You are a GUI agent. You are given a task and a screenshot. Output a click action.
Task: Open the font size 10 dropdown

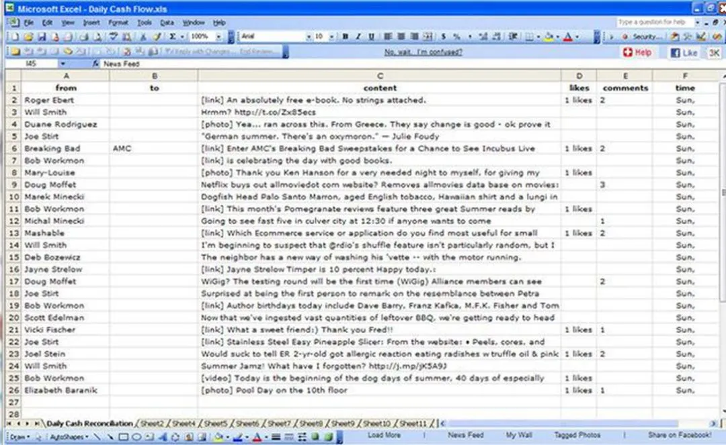point(331,36)
